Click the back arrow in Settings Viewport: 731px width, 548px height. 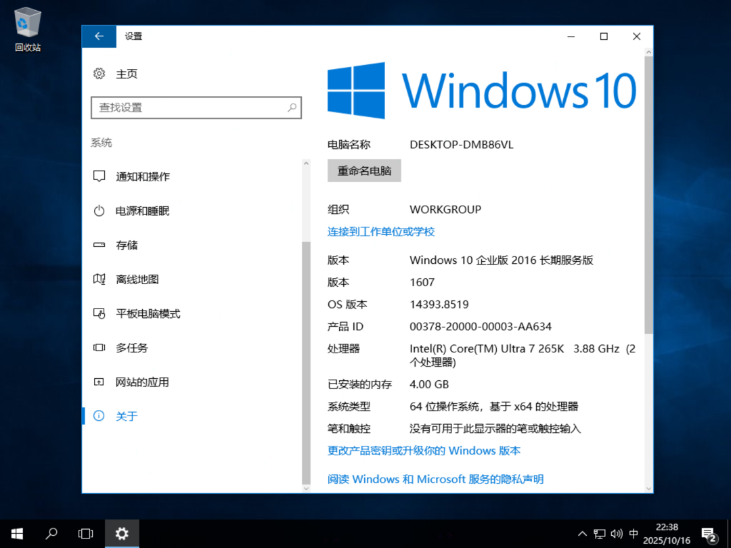99,37
